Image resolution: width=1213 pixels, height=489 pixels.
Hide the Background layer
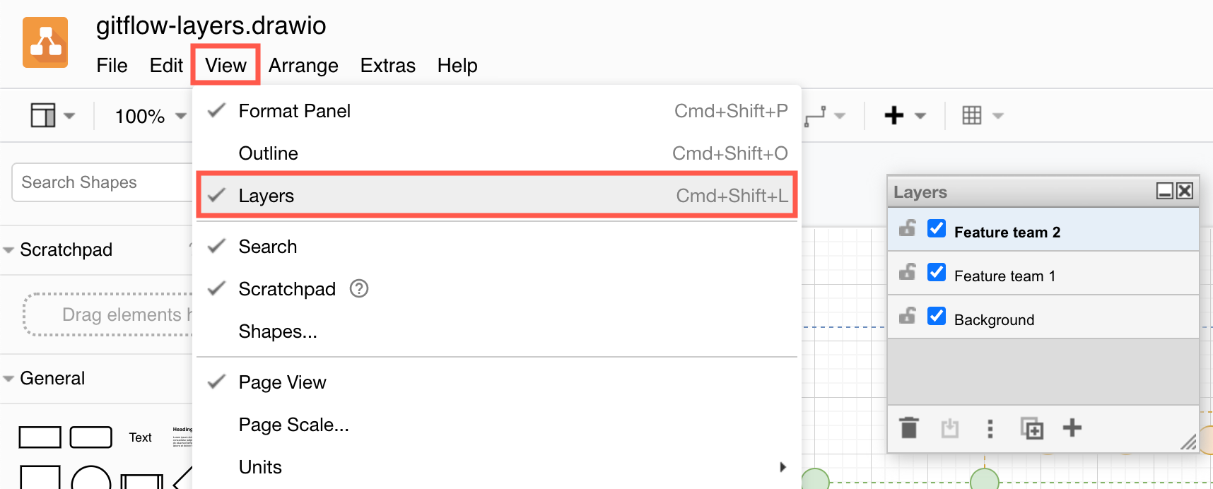937,317
